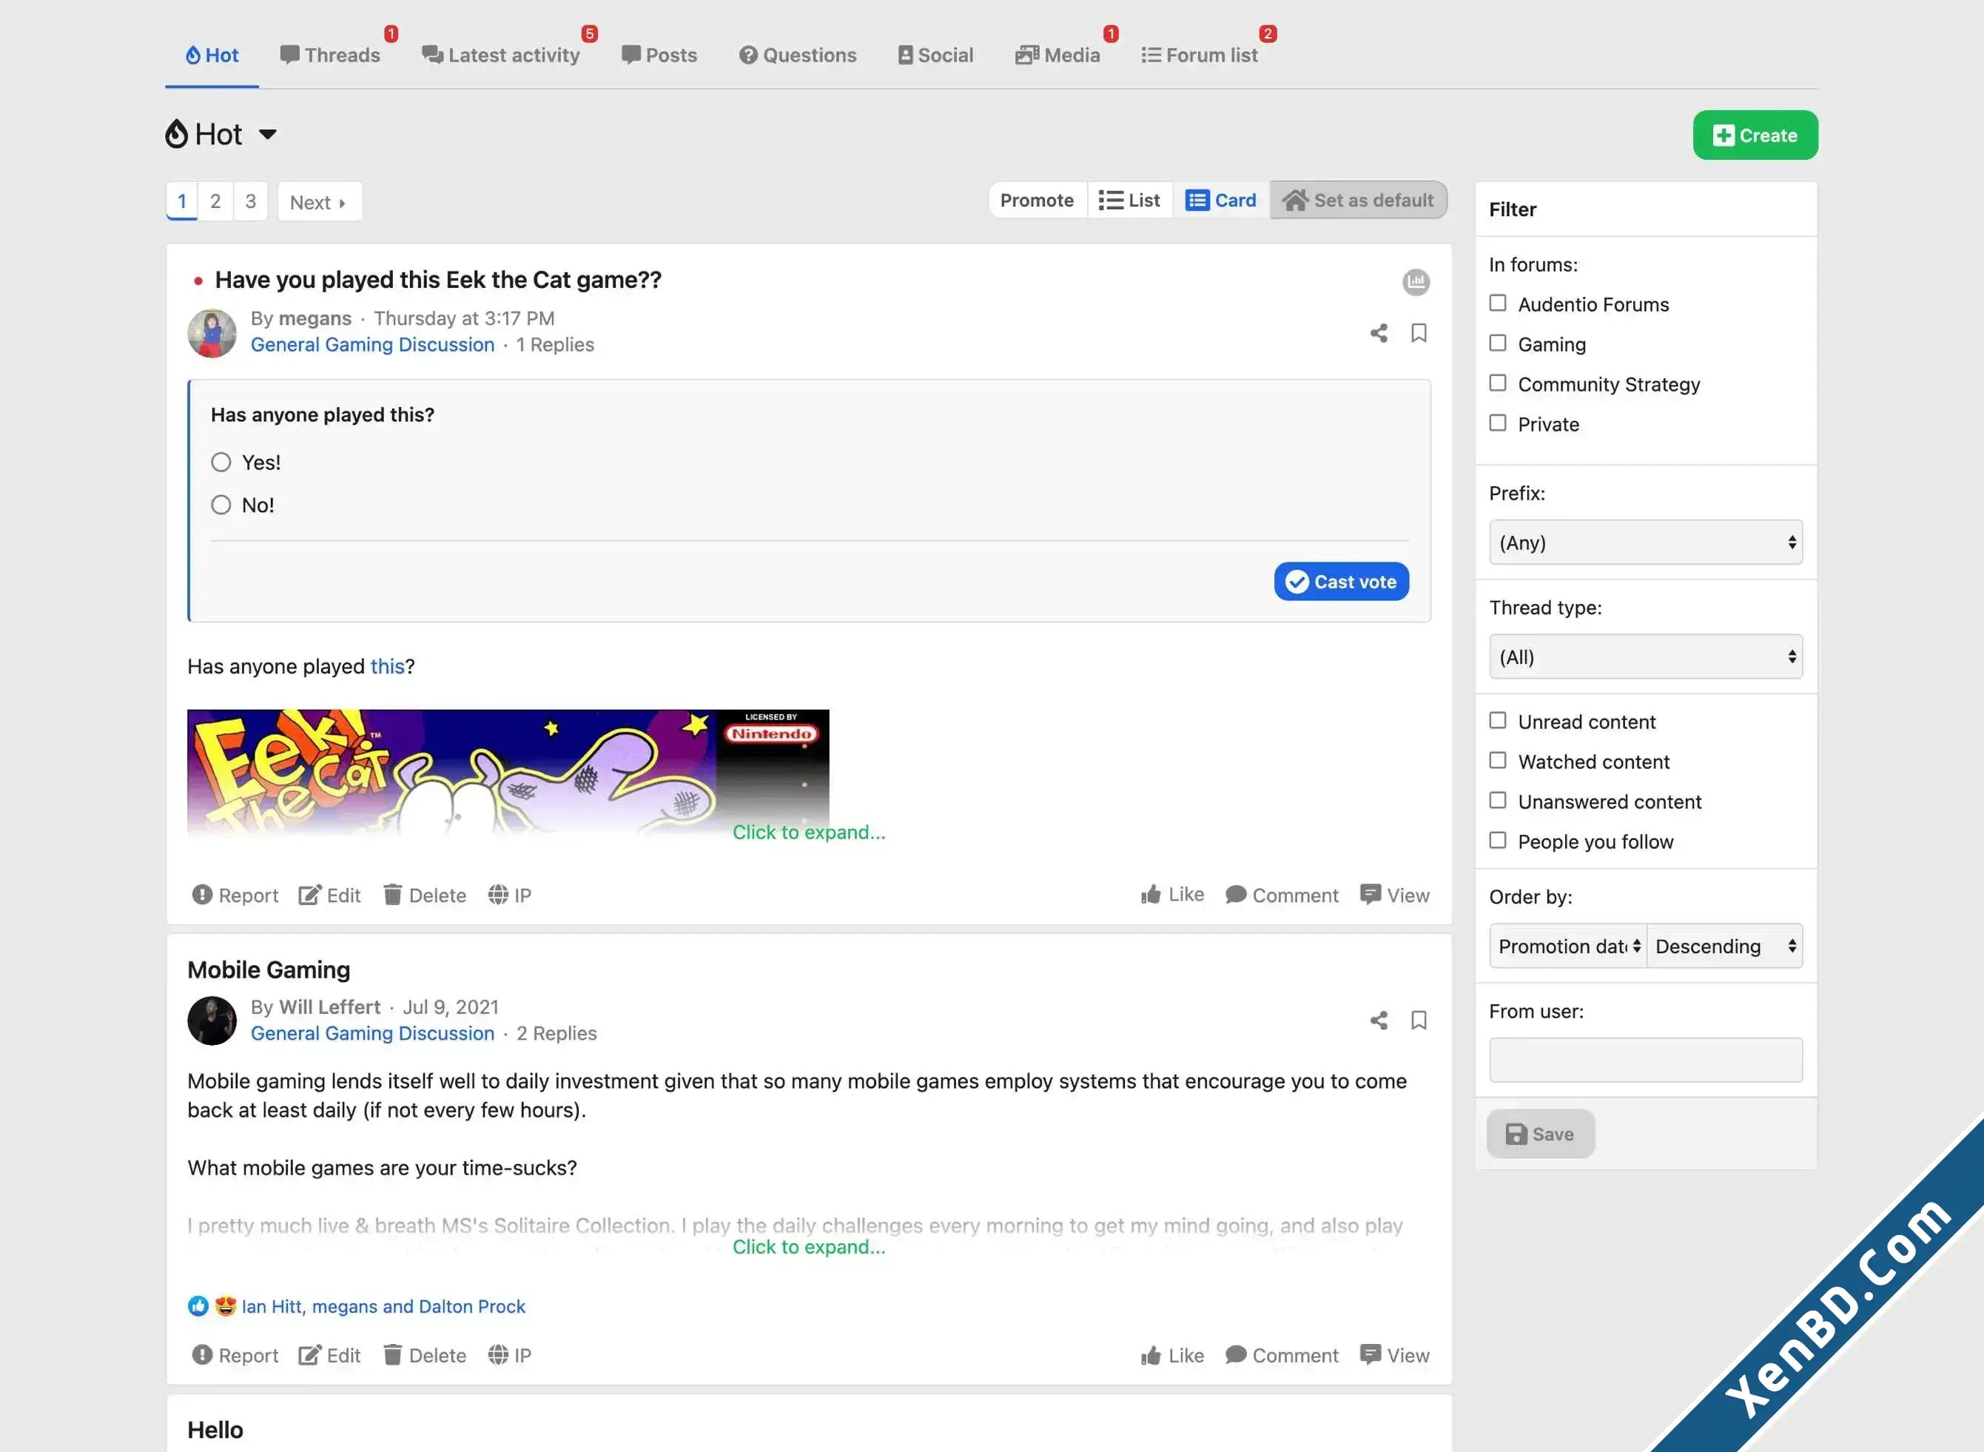
Task: Share the Mobile Gaming thread
Action: 1379,1021
